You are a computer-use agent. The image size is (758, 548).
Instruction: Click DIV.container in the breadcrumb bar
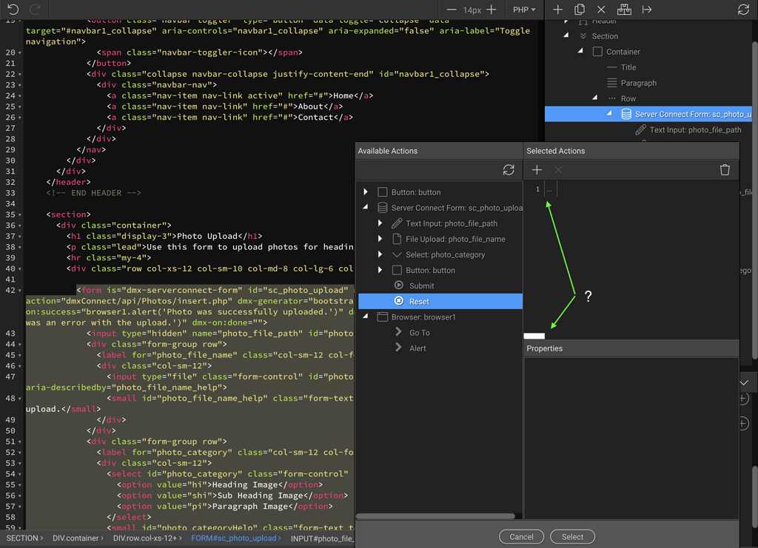click(78, 538)
